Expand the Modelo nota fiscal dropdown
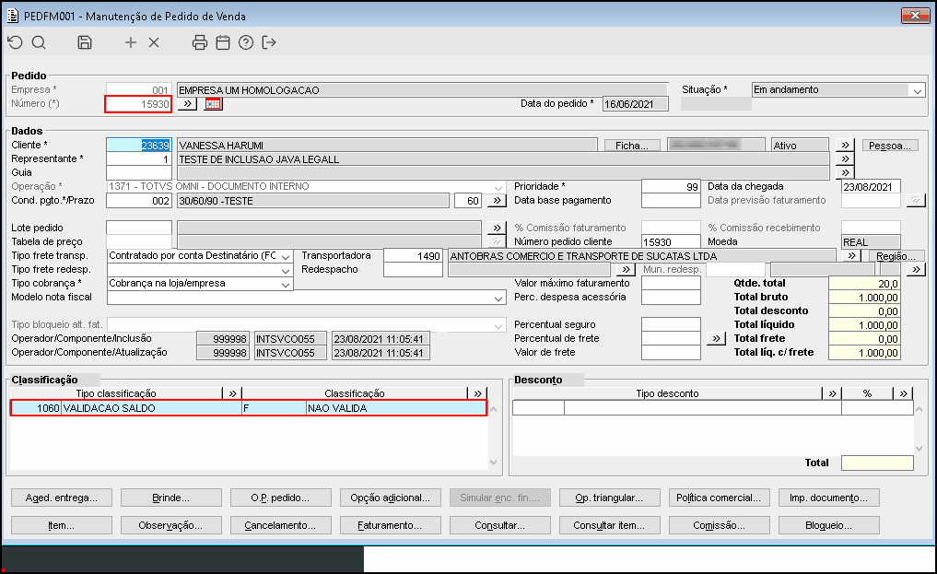 498,298
